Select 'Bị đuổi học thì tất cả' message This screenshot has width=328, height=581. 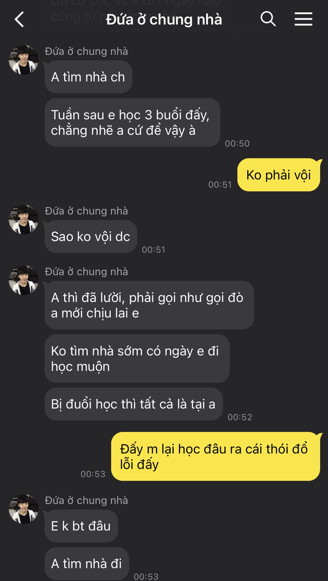[134, 404]
